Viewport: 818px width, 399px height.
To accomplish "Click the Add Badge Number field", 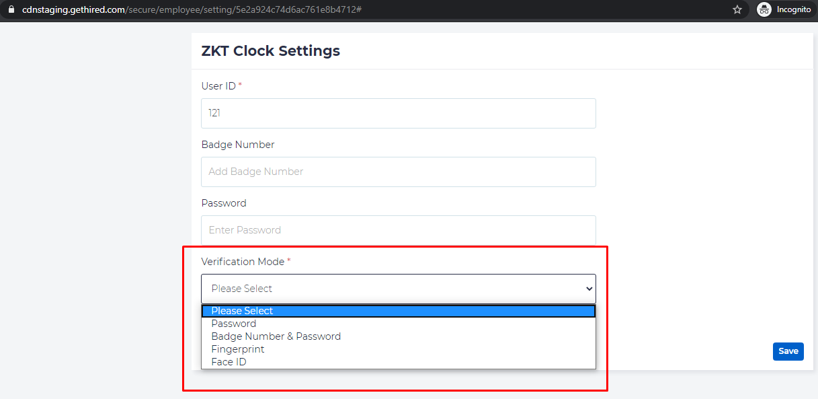I will [398, 172].
